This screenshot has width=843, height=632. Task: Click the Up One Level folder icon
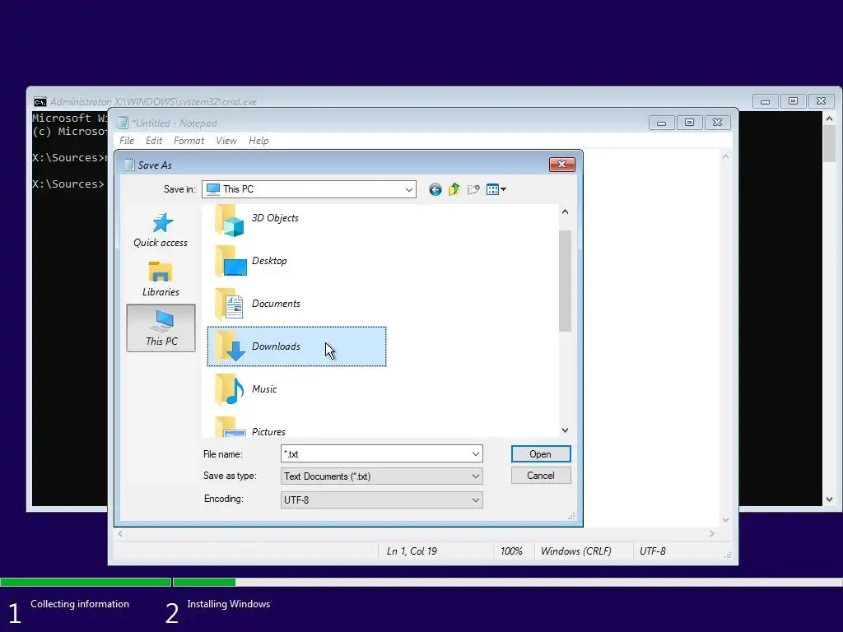pyautogui.click(x=454, y=189)
